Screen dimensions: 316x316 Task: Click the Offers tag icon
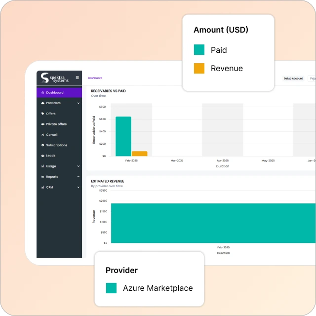coord(43,114)
